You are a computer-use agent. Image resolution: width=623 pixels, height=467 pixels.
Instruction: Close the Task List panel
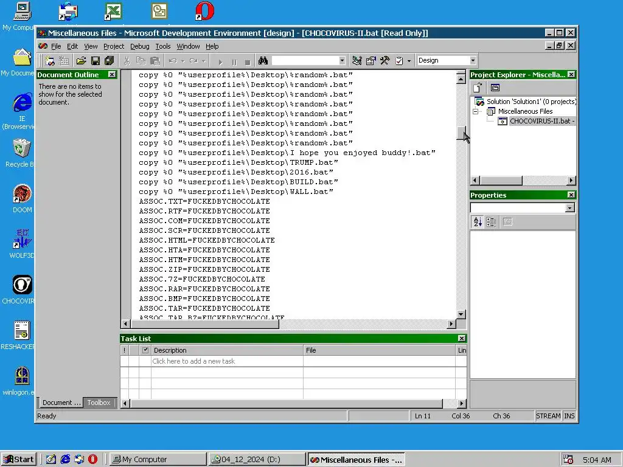tap(462, 338)
